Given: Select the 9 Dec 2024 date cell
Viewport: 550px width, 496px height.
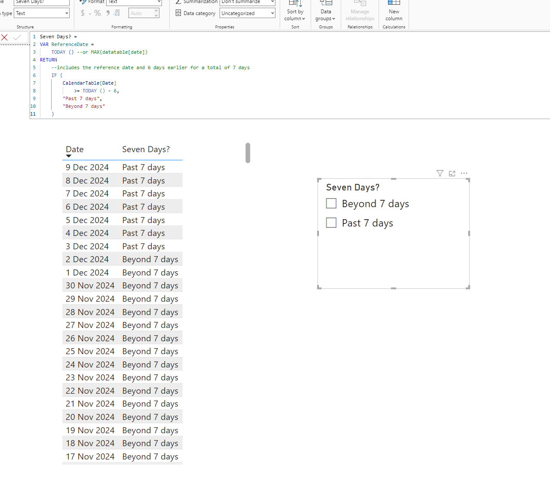Looking at the screenshot, I should click(x=87, y=167).
